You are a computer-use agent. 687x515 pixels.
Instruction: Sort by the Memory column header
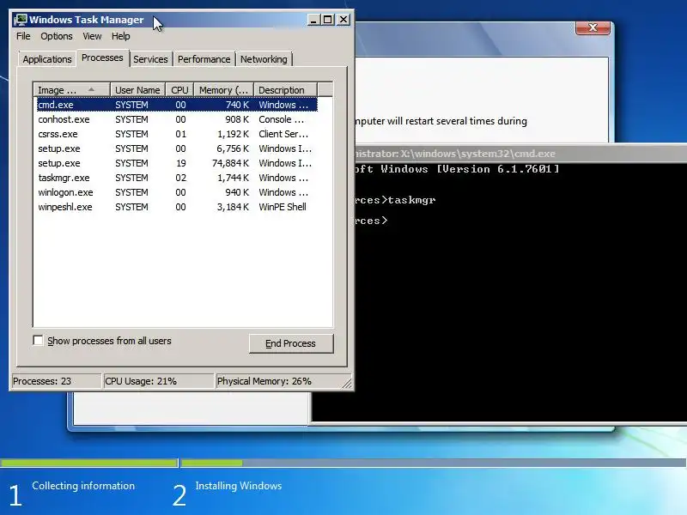tap(224, 90)
